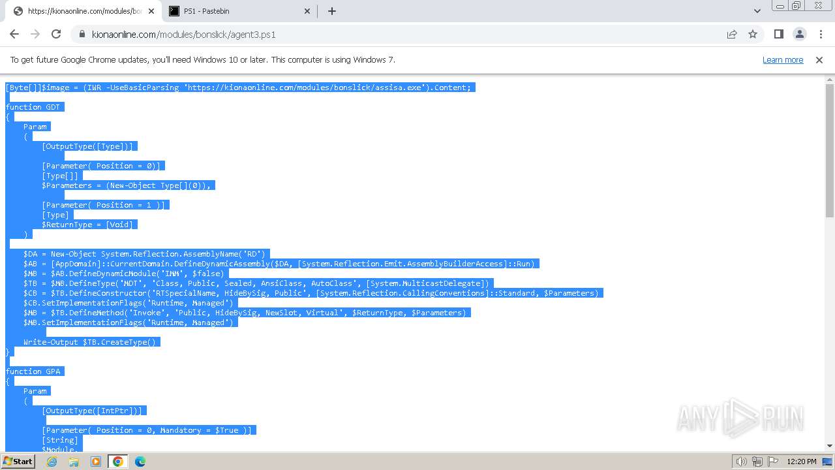
Task: Click the 12:20 PM clock
Action: pyautogui.click(x=802, y=462)
